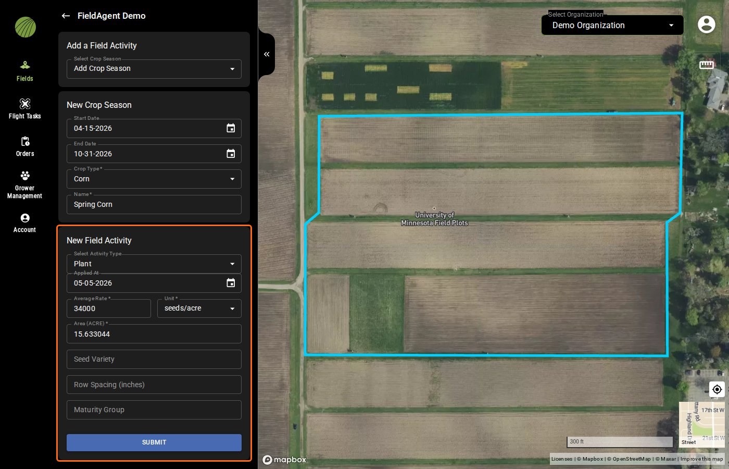Open the Crop Type dropdown showing Corn
729x469 pixels.
click(154, 179)
